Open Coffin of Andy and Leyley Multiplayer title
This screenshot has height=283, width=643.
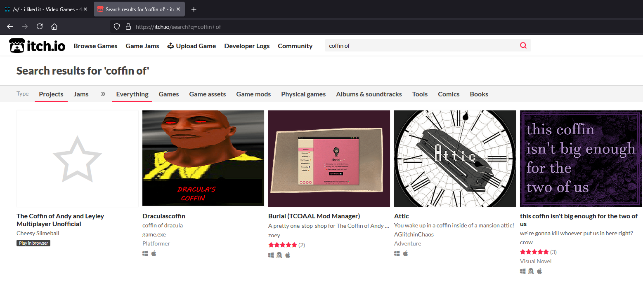[x=60, y=220]
